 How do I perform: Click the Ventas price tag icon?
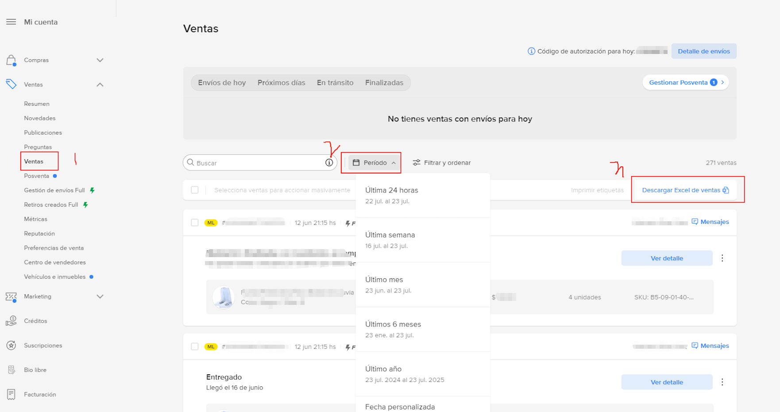click(x=11, y=84)
